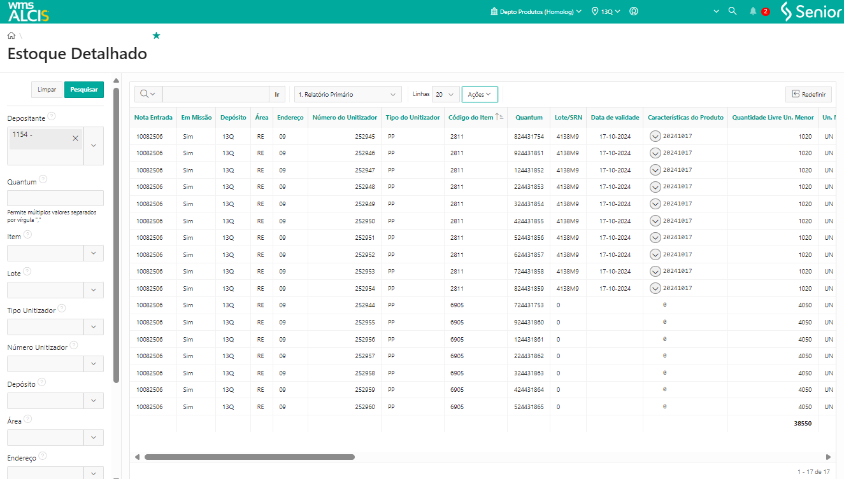This screenshot has height=479, width=844.
Task: Click the help icon next to Quantum
Action: coord(43,179)
